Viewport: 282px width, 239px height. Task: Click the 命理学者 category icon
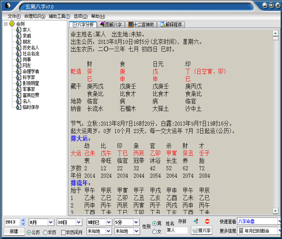coord(18,71)
